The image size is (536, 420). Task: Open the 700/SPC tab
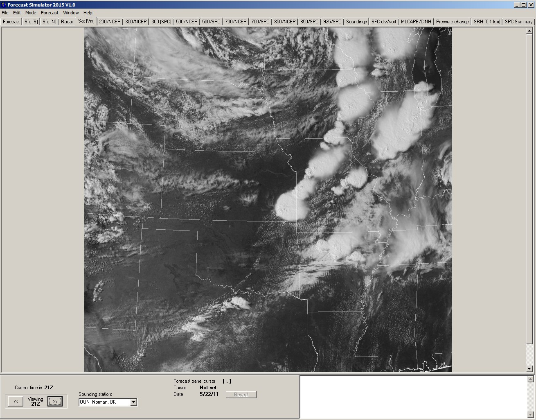[x=260, y=22]
